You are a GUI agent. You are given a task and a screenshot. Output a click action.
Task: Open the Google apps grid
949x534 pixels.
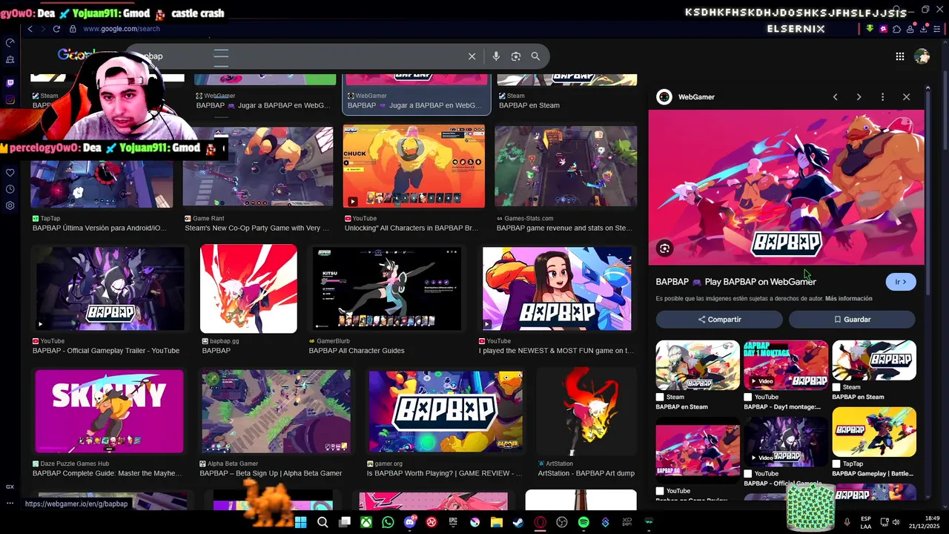pyautogui.click(x=899, y=56)
